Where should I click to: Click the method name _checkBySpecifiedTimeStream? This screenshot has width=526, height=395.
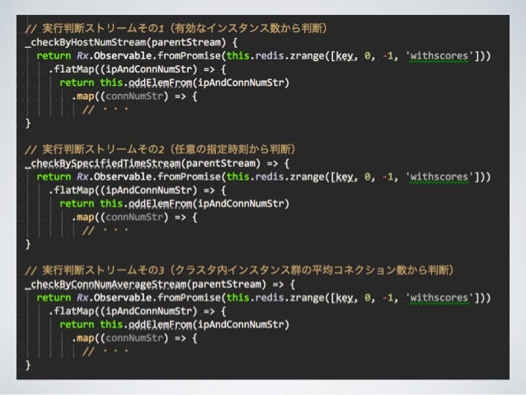pyautogui.click(x=103, y=163)
